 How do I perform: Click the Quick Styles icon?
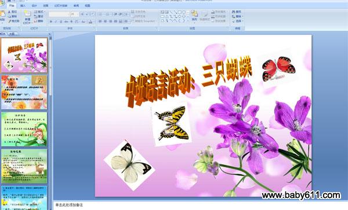pyautogui.click(x=205, y=14)
